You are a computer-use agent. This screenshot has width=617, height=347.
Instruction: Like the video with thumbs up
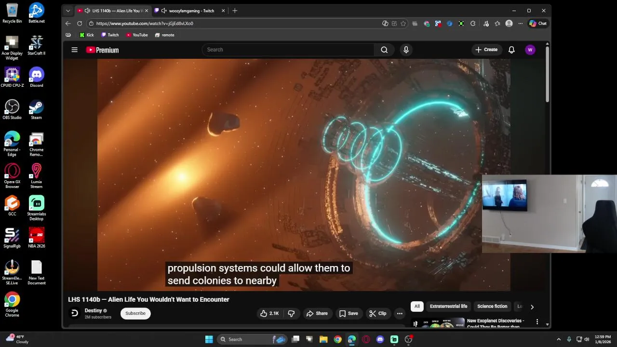269,313
